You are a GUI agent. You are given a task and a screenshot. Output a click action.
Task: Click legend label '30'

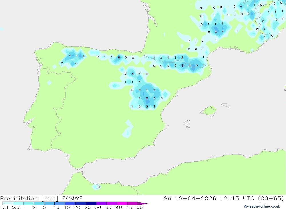(x=98, y=207)
